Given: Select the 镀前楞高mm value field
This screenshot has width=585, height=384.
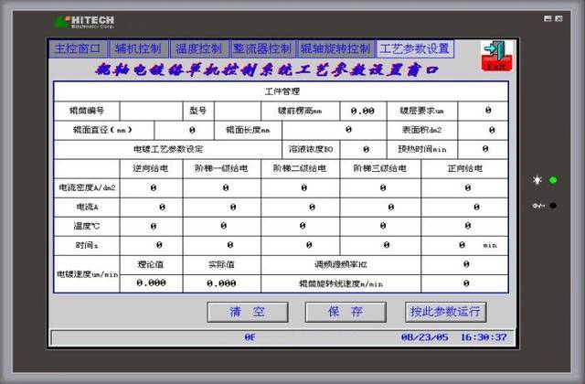Looking at the screenshot, I should coord(363,111).
